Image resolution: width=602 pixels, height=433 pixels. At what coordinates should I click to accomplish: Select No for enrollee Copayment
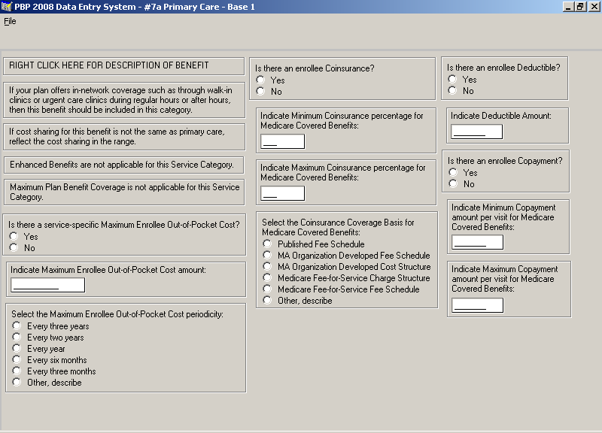coord(453,183)
